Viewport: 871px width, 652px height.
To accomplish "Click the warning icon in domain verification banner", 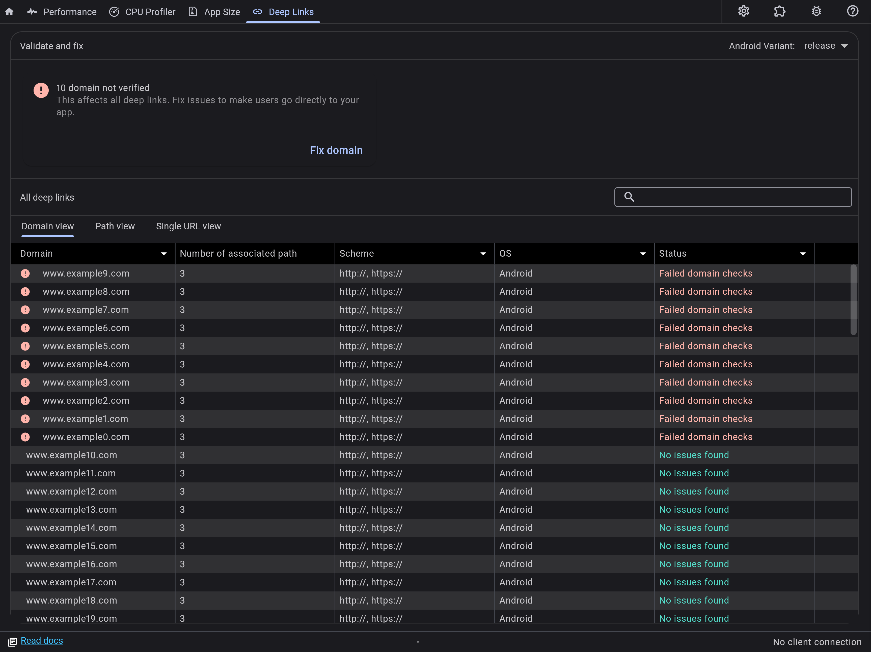I will pos(41,90).
